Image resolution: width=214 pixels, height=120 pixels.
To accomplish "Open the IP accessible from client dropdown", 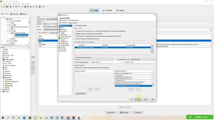I will 142,59.
